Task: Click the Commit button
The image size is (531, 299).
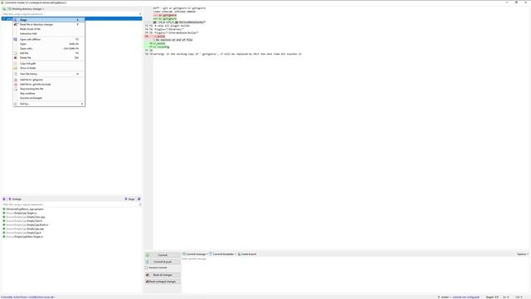Action: pos(163,255)
